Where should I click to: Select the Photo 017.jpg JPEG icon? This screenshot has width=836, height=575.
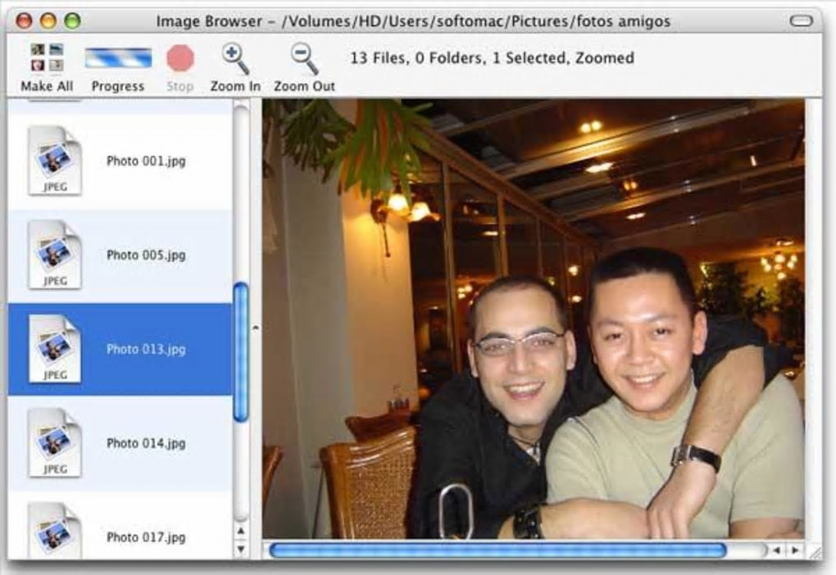[54, 531]
